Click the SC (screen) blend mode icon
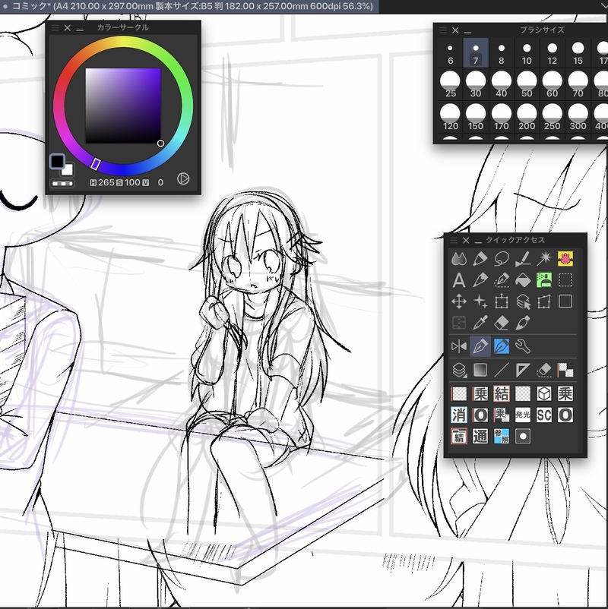Viewport: 608px width, 609px height. point(544,415)
